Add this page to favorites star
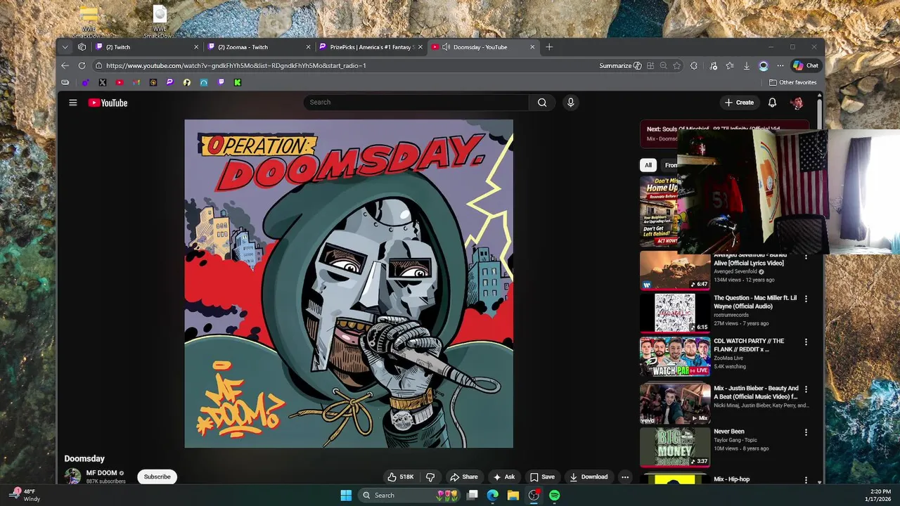Image resolution: width=900 pixels, height=506 pixels. tap(676, 65)
